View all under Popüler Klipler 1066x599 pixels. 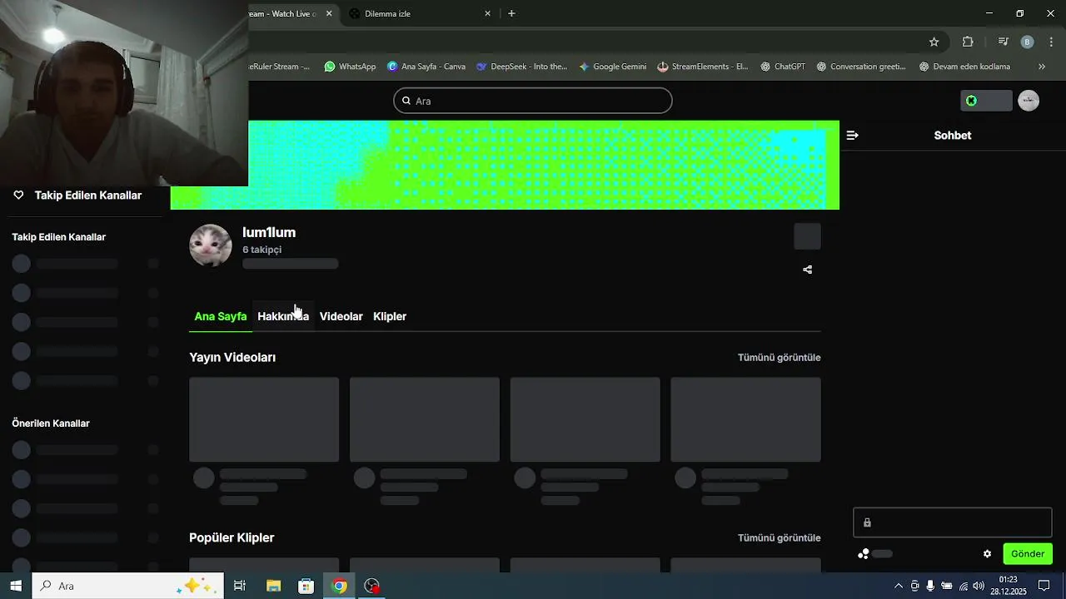(780, 537)
